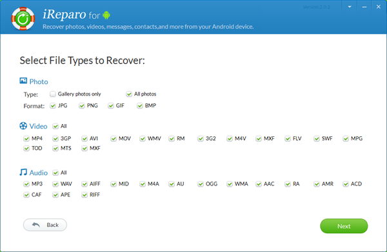Open the title bar dropdown arrow menu

tap(350, 7)
